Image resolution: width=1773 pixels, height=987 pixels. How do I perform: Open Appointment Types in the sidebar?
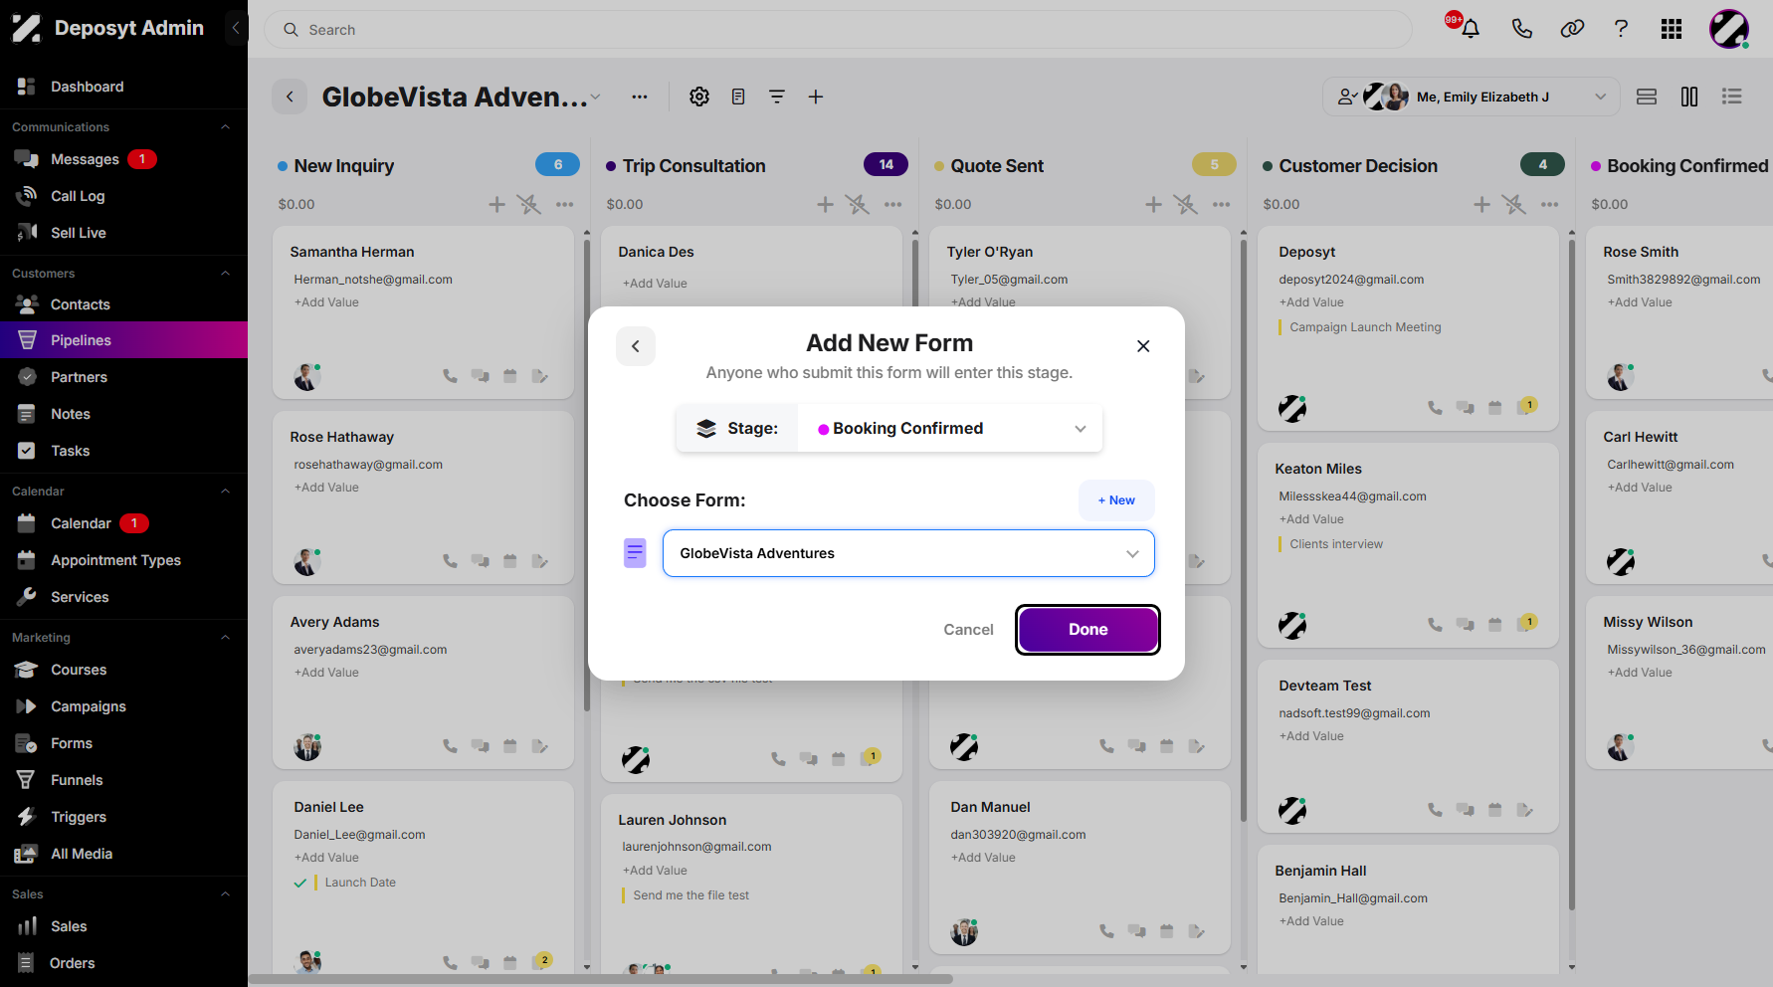coord(123,560)
